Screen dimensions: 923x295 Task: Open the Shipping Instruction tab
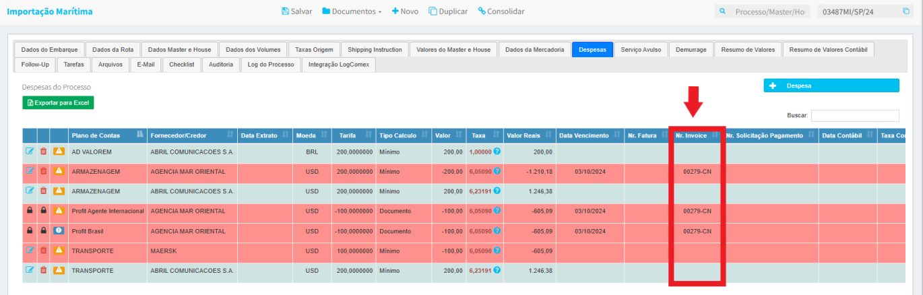click(x=375, y=49)
